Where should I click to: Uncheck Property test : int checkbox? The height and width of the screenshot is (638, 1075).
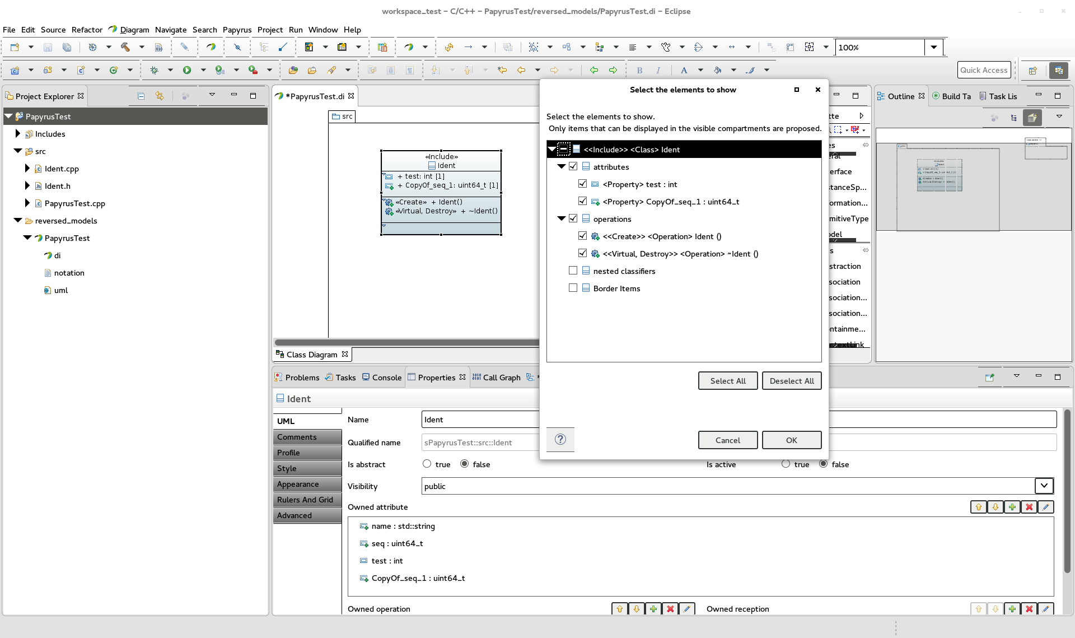[x=582, y=184]
